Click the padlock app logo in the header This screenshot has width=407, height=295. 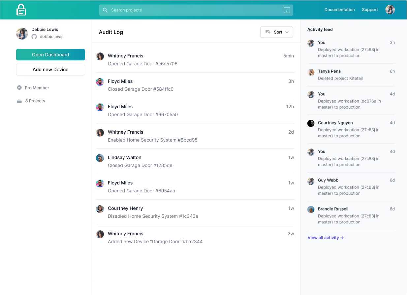click(x=21, y=10)
